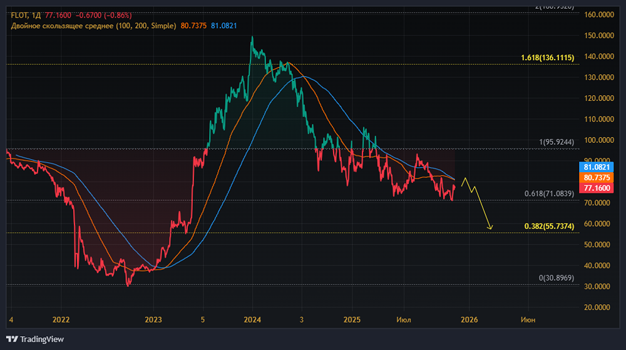
Task: Click the 60.0000 price scale label
Action: [597, 224]
